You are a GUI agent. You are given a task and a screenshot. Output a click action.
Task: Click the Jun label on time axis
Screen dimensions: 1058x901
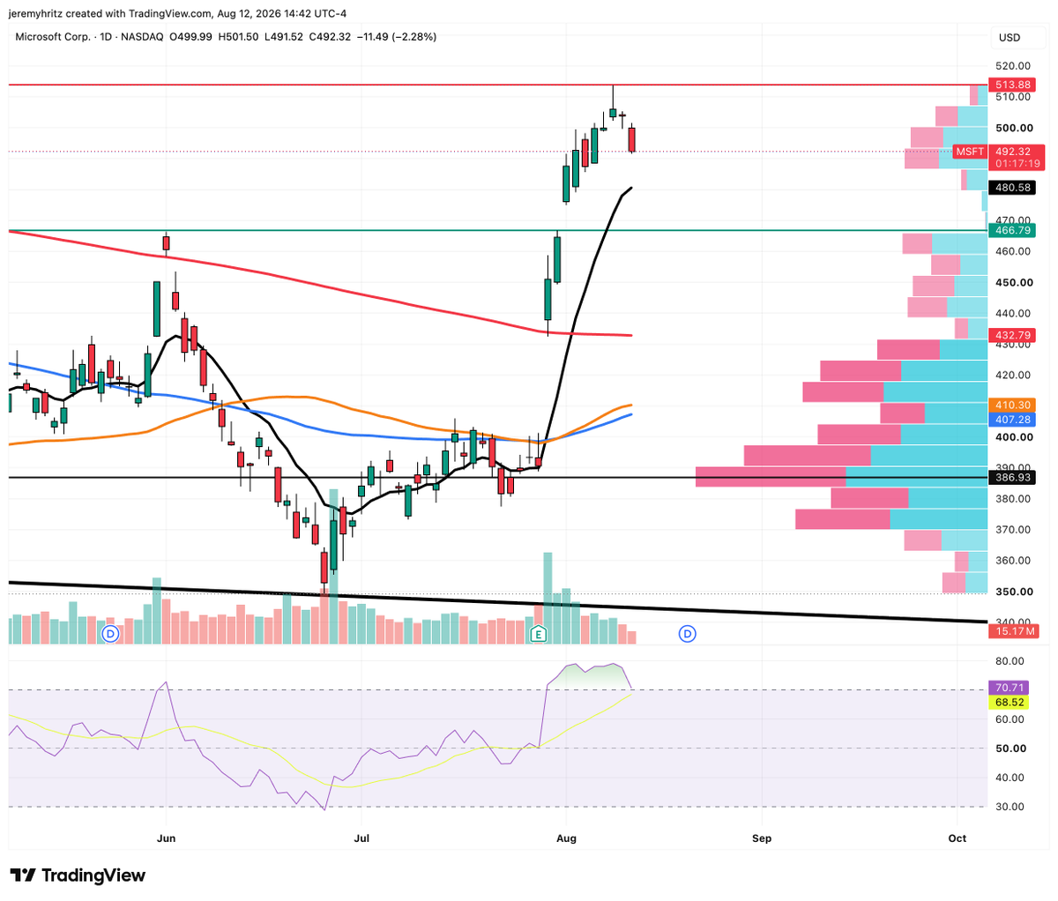click(165, 838)
